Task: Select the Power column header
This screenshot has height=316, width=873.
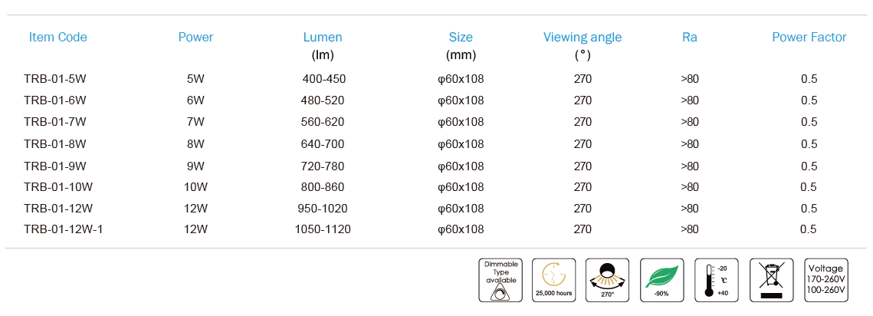Action: point(195,38)
